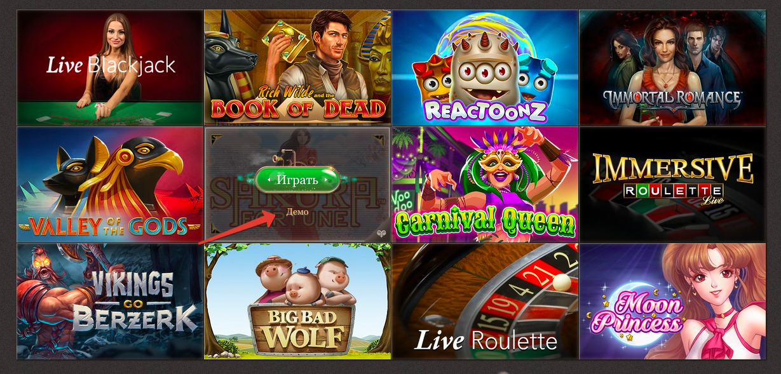Click the Moon Princess pink logo
The height and width of the screenshot is (374, 781).
(x=637, y=312)
